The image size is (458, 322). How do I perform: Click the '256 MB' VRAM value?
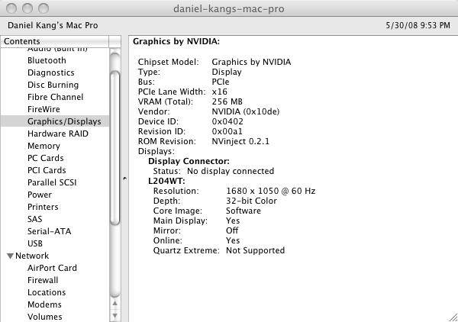click(x=227, y=101)
